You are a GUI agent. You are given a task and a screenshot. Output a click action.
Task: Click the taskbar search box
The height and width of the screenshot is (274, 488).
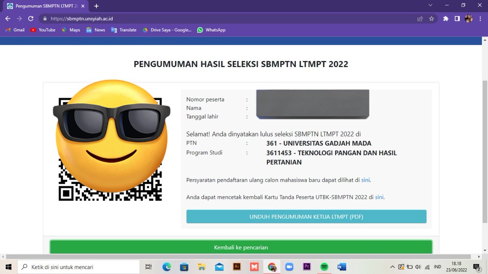click(x=78, y=267)
